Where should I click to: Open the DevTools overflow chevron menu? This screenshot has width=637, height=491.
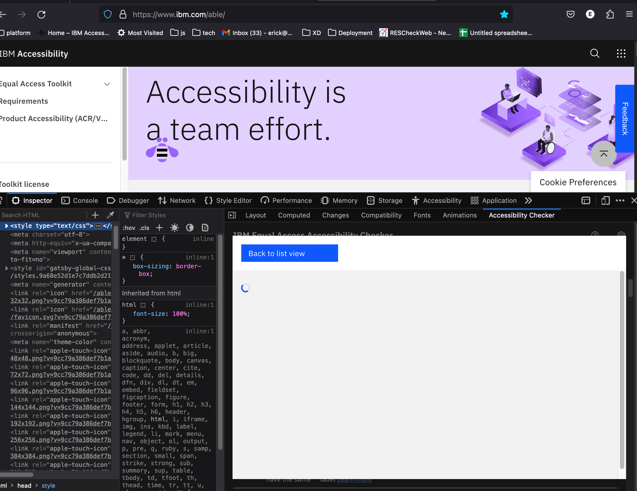[528, 200]
